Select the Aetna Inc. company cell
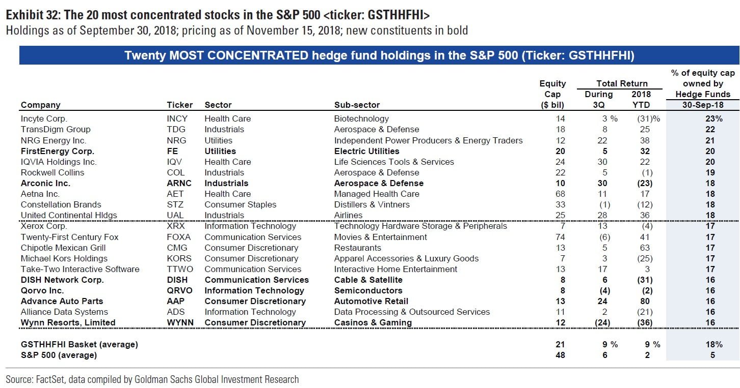 point(40,194)
